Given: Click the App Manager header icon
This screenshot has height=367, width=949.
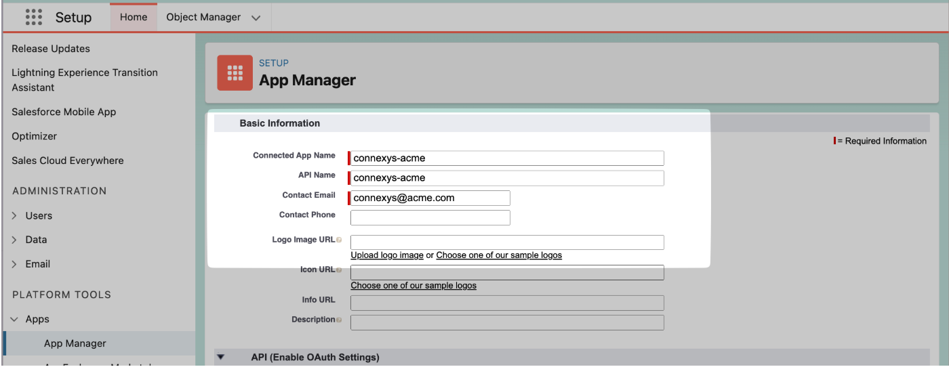Looking at the screenshot, I should pos(235,73).
